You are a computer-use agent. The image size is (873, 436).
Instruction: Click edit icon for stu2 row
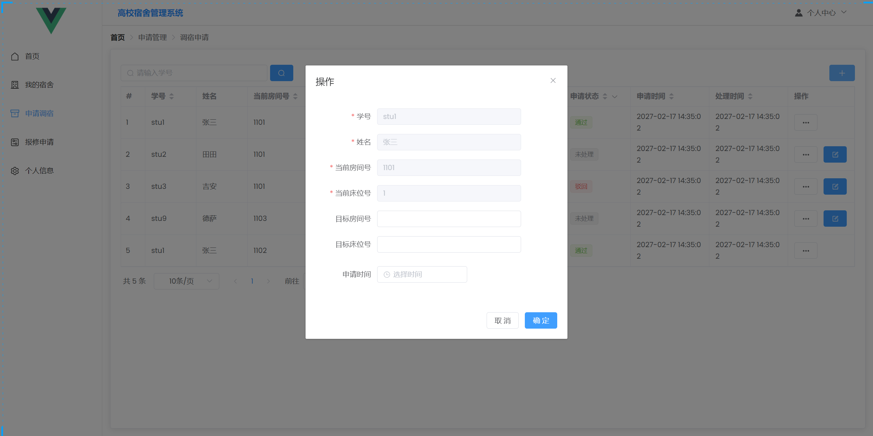(x=835, y=154)
